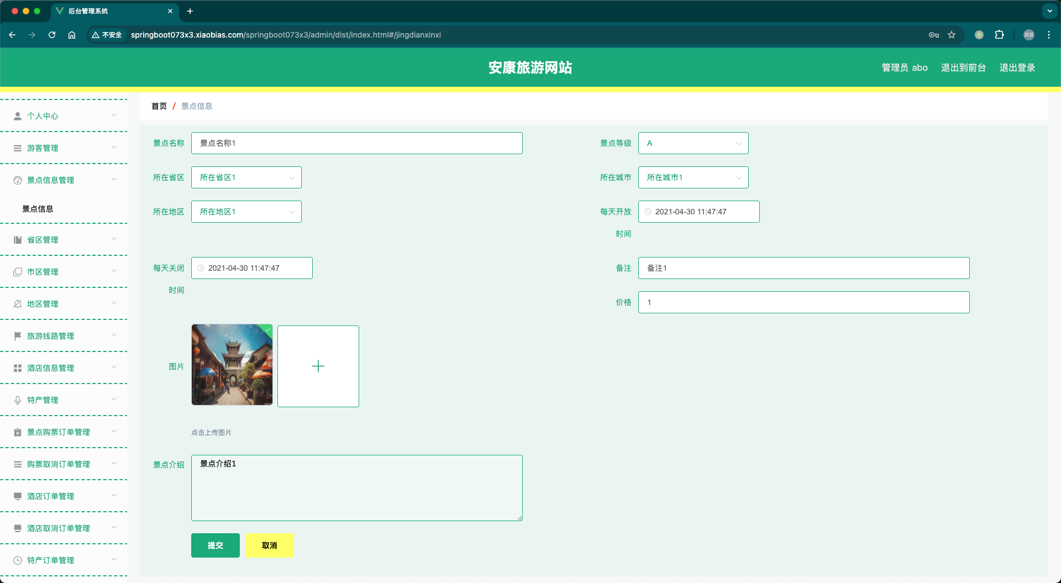Click the 点击上传图片 hint text
Image resolution: width=1061 pixels, height=583 pixels.
click(211, 433)
